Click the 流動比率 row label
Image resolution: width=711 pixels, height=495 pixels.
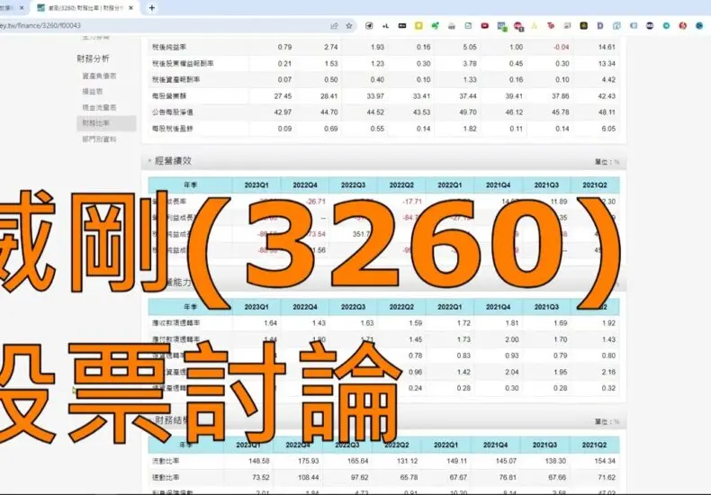tap(166, 461)
